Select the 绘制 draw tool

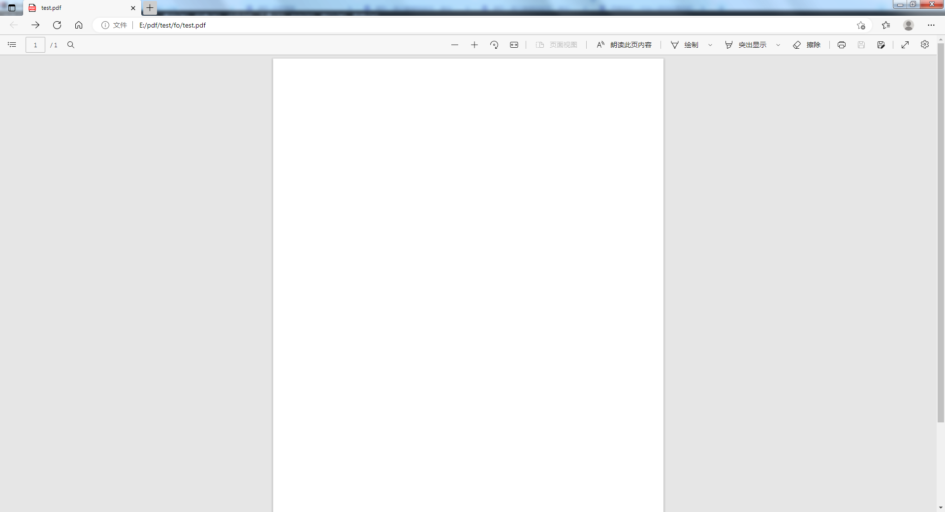685,45
